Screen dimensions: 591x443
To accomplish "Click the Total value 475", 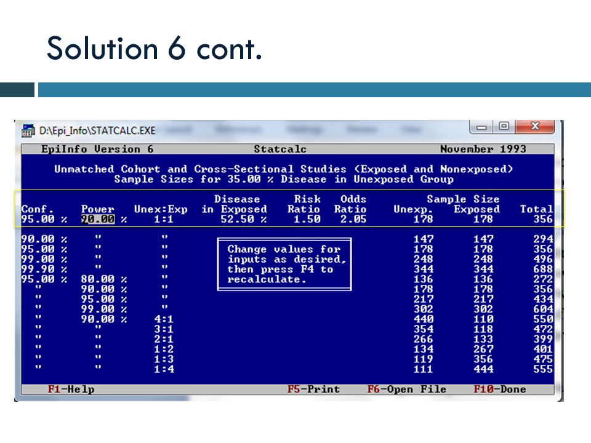I will point(543,359).
